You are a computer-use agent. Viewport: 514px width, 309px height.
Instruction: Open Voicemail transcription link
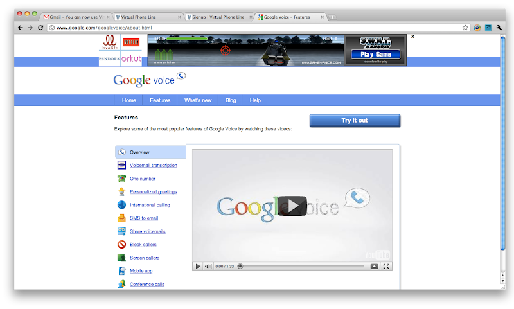click(x=153, y=166)
